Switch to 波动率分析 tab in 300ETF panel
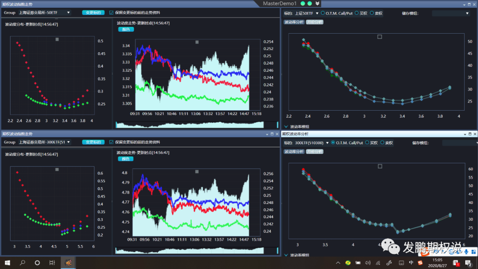Viewport: 478px width, 269px height. point(294,151)
